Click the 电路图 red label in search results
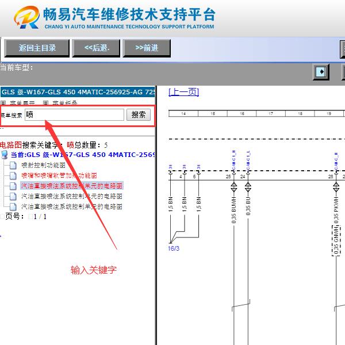 pyautogui.click(x=11, y=145)
